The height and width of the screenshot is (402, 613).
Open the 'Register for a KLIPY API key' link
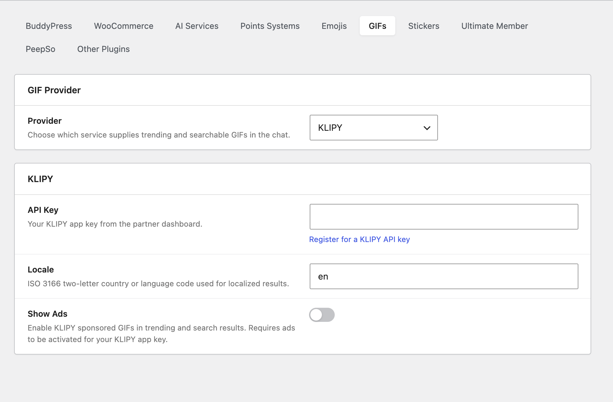click(359, 239)
